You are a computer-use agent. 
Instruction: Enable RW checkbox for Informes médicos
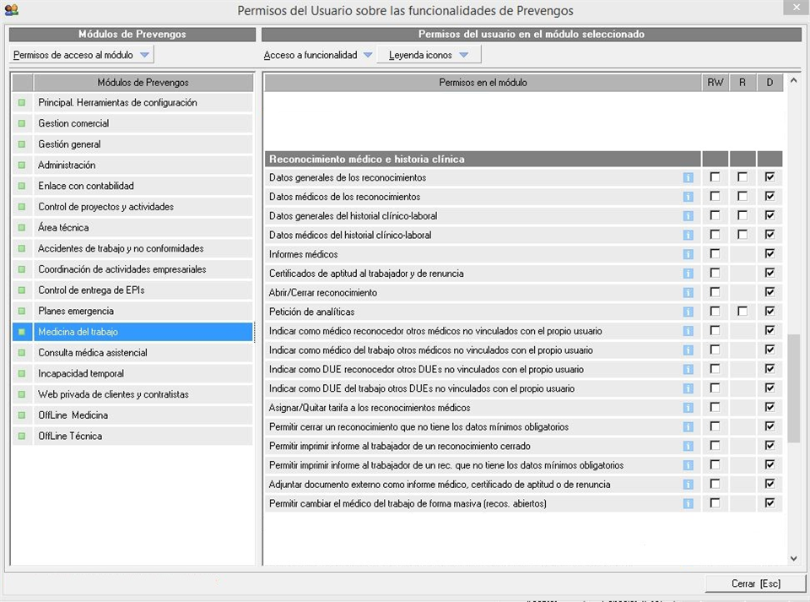click(x=715, y=254)
